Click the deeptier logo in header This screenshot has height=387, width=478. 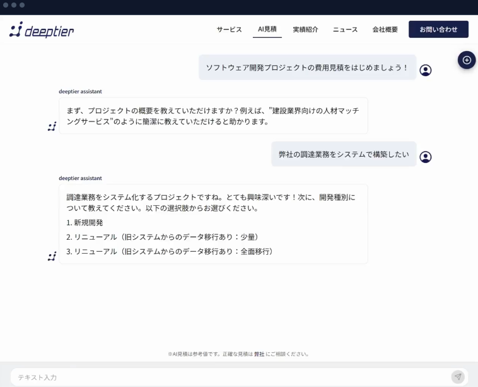42,30
